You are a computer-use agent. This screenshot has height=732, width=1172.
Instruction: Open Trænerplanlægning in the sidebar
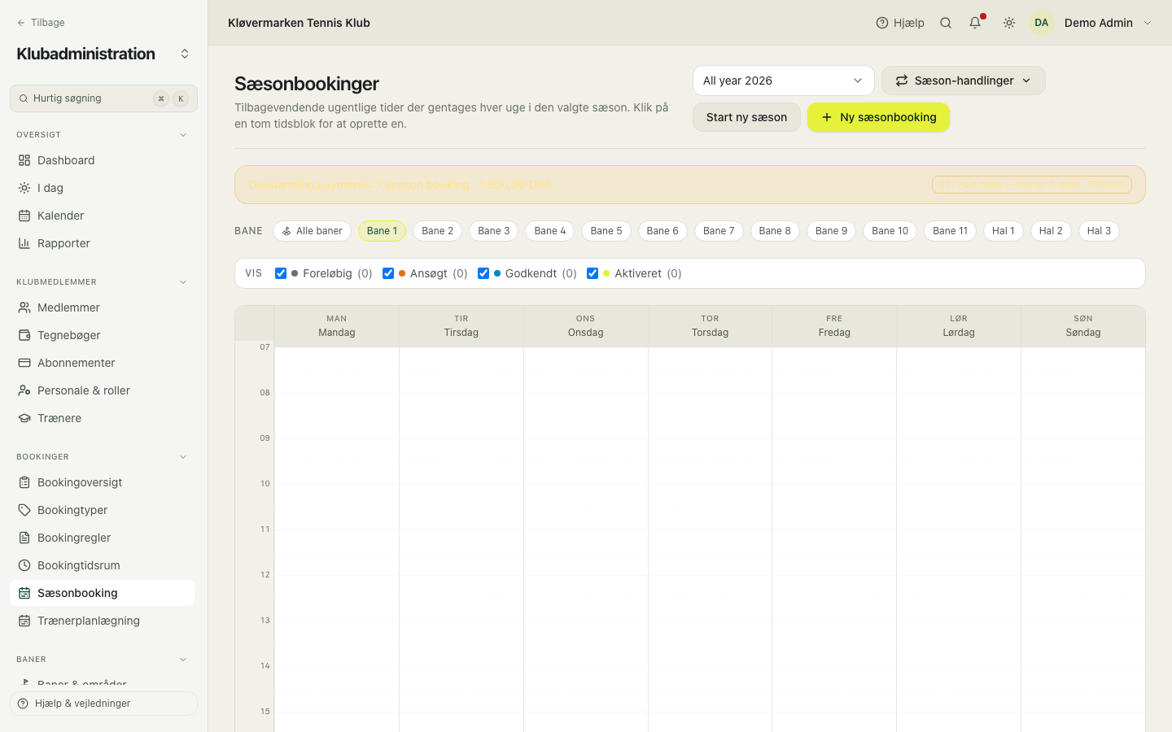(102, 621)
